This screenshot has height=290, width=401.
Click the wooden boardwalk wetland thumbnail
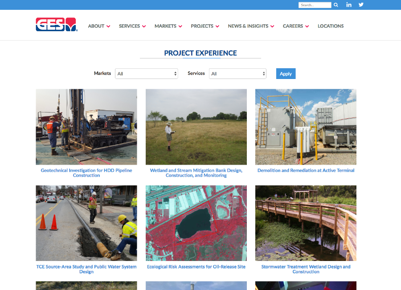click(x=306, y=223)
